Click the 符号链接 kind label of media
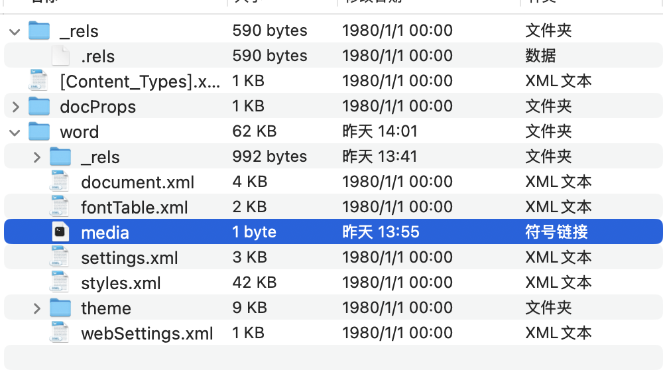 556,232
